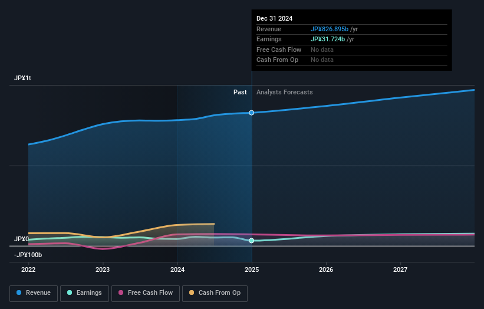This screenshot has height=309, width=484.
Task: Click the JP¥0 y-axis label
Action: click(21, 239)
